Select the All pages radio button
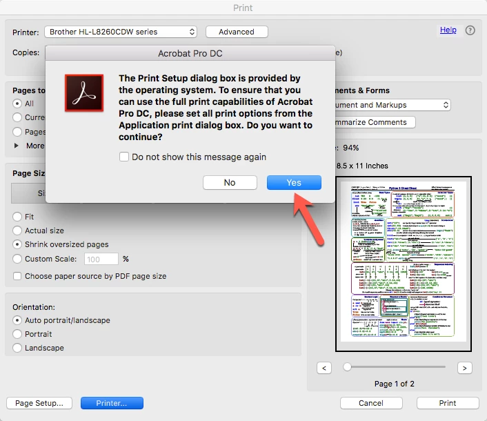Screen dimensions: 487x421 17,104
